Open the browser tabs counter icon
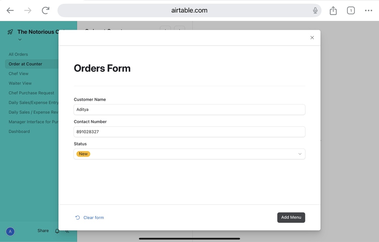Image resolution: width=379 pixels, height=242 pixels. coord(351,11)
